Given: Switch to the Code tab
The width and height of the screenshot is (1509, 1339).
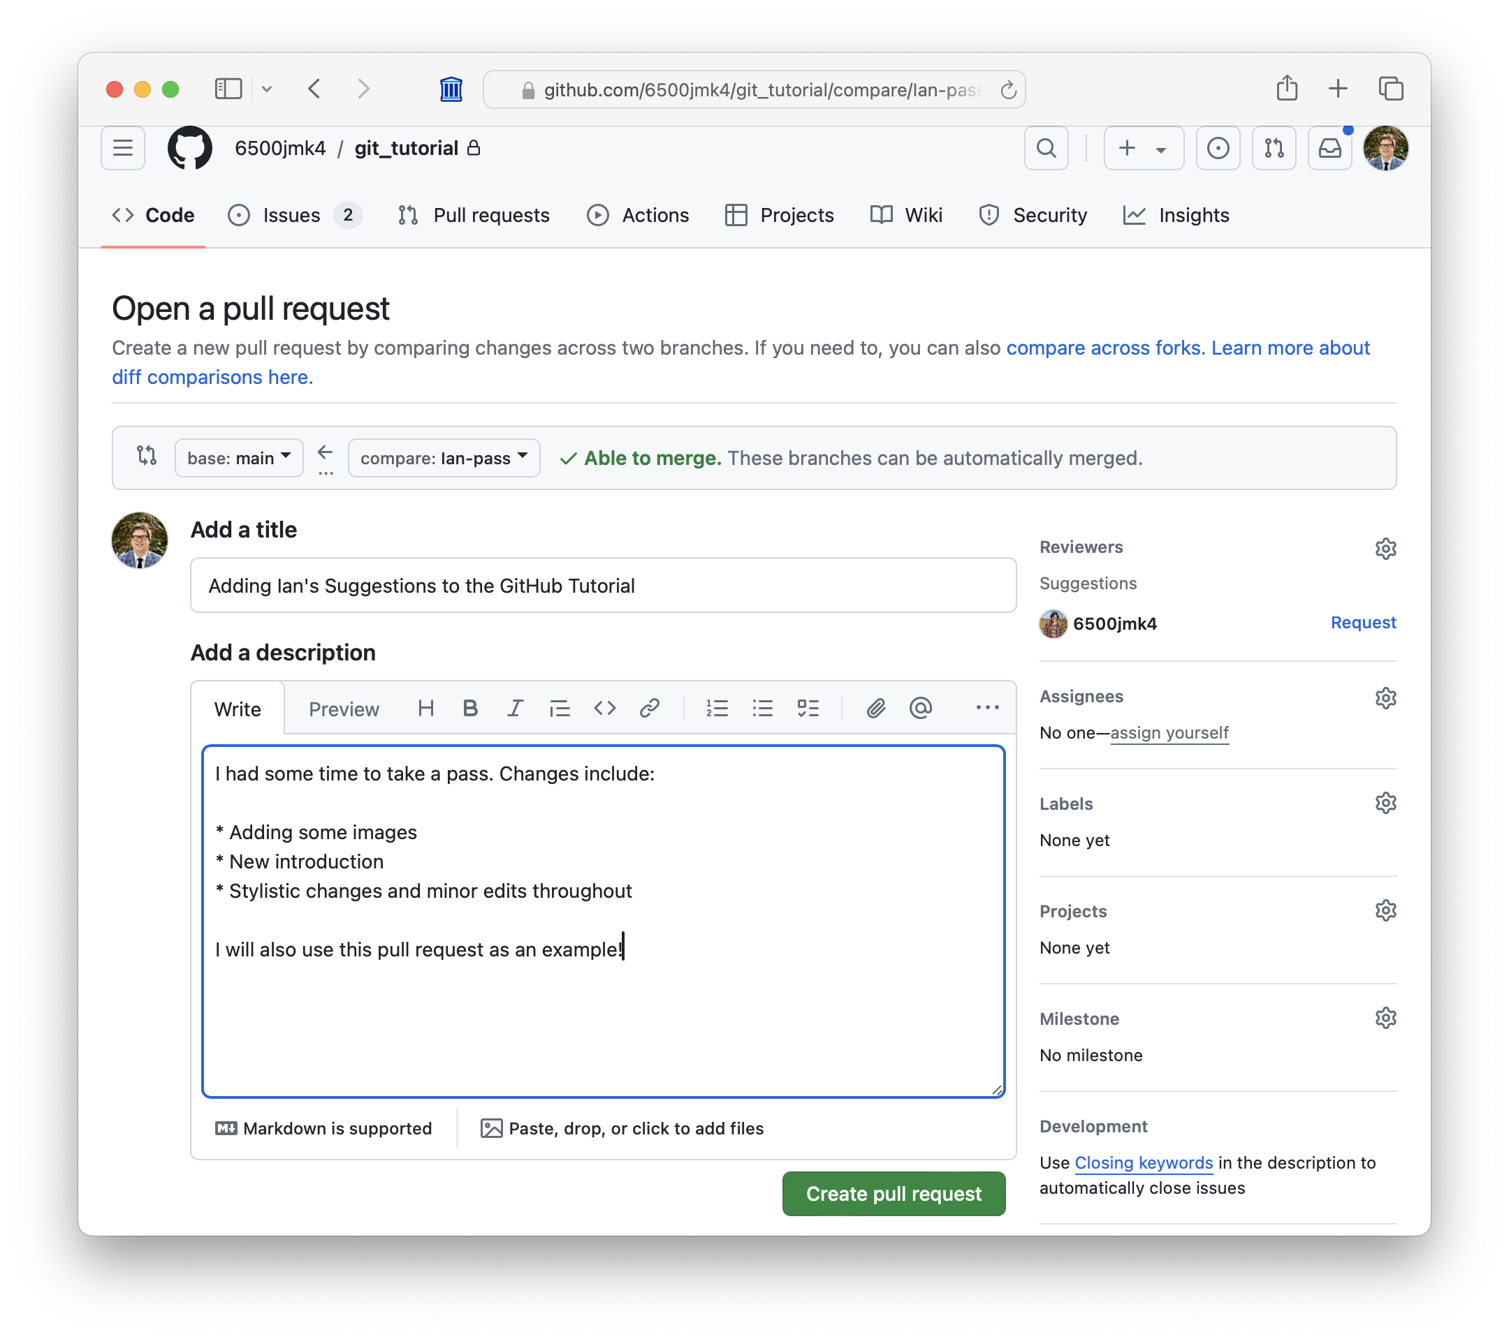Looking at the screenshot, I should 154,216.
